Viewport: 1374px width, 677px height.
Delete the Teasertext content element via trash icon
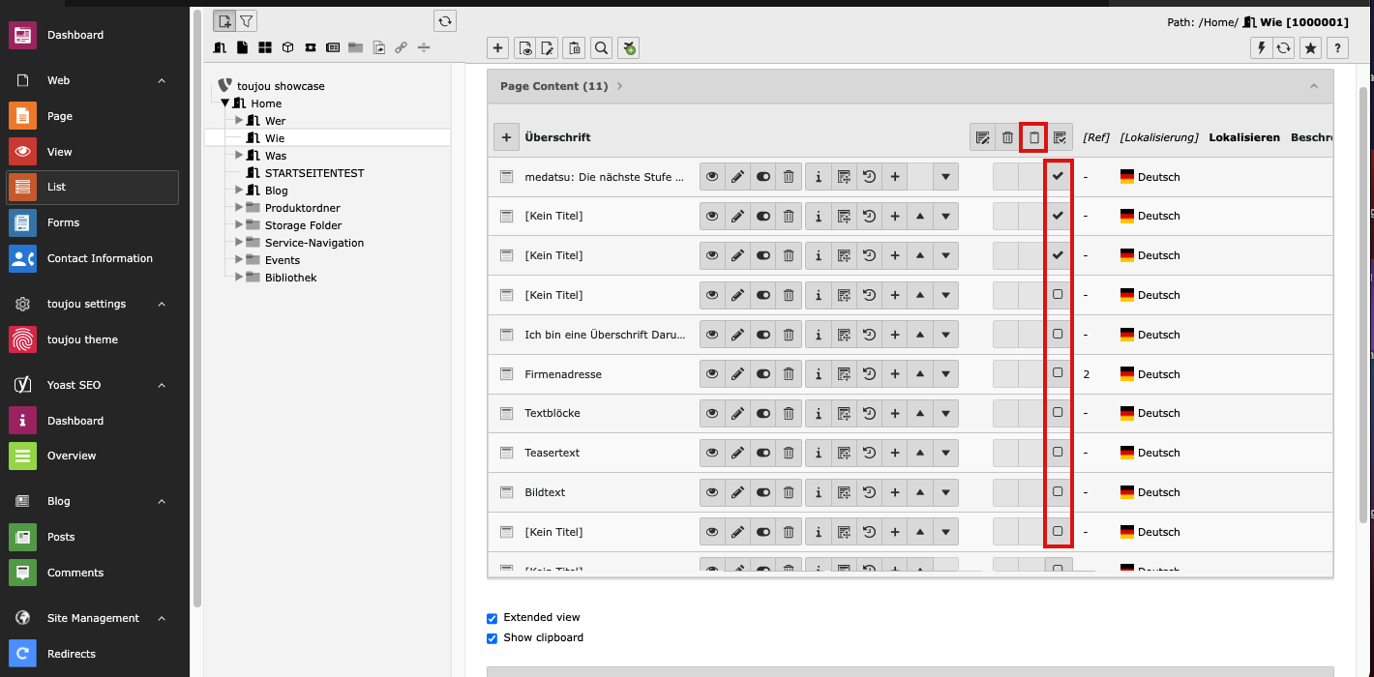pos(789,453)
